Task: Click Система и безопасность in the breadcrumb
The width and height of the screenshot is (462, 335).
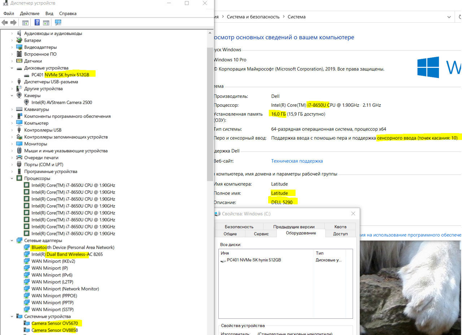Action: (x=253, y=17)
